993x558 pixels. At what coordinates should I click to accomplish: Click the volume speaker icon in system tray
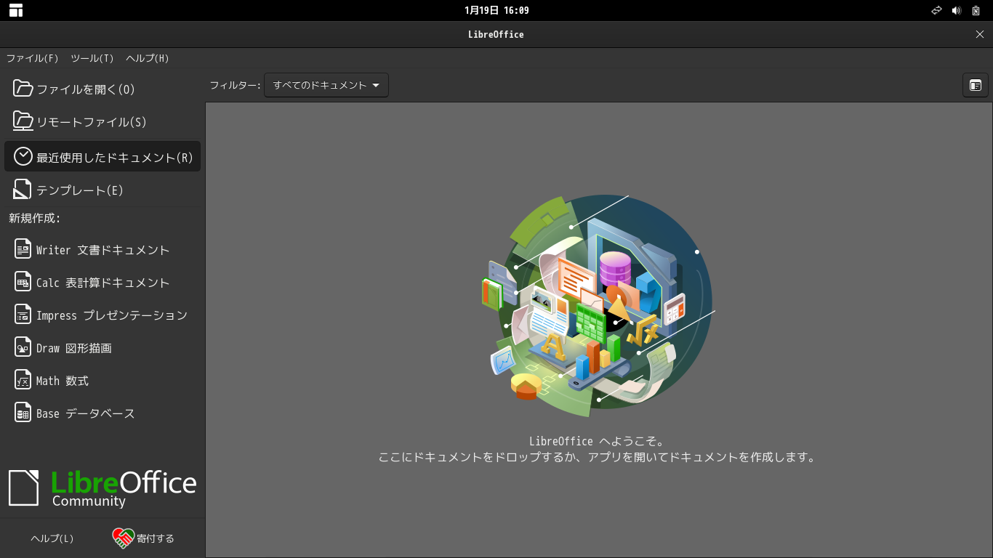click(x=956, y=10)
